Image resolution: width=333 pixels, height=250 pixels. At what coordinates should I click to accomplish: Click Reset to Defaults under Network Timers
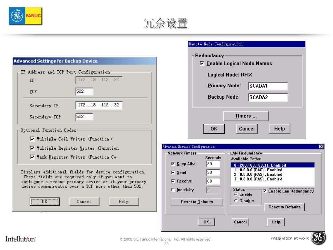pyautogui.click(x=197, y=202)
